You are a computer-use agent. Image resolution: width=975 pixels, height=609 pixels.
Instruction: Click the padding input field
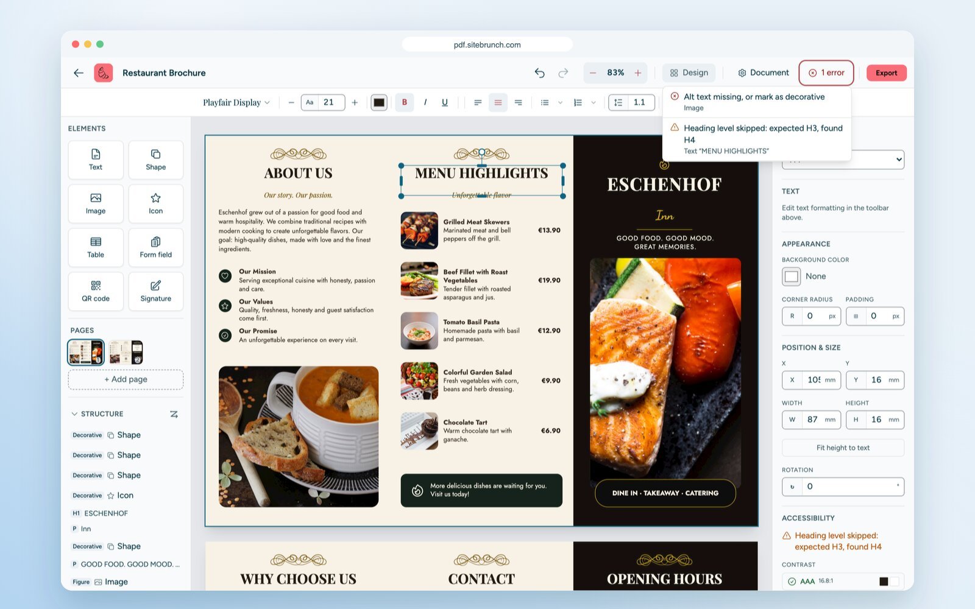point(875,316)
